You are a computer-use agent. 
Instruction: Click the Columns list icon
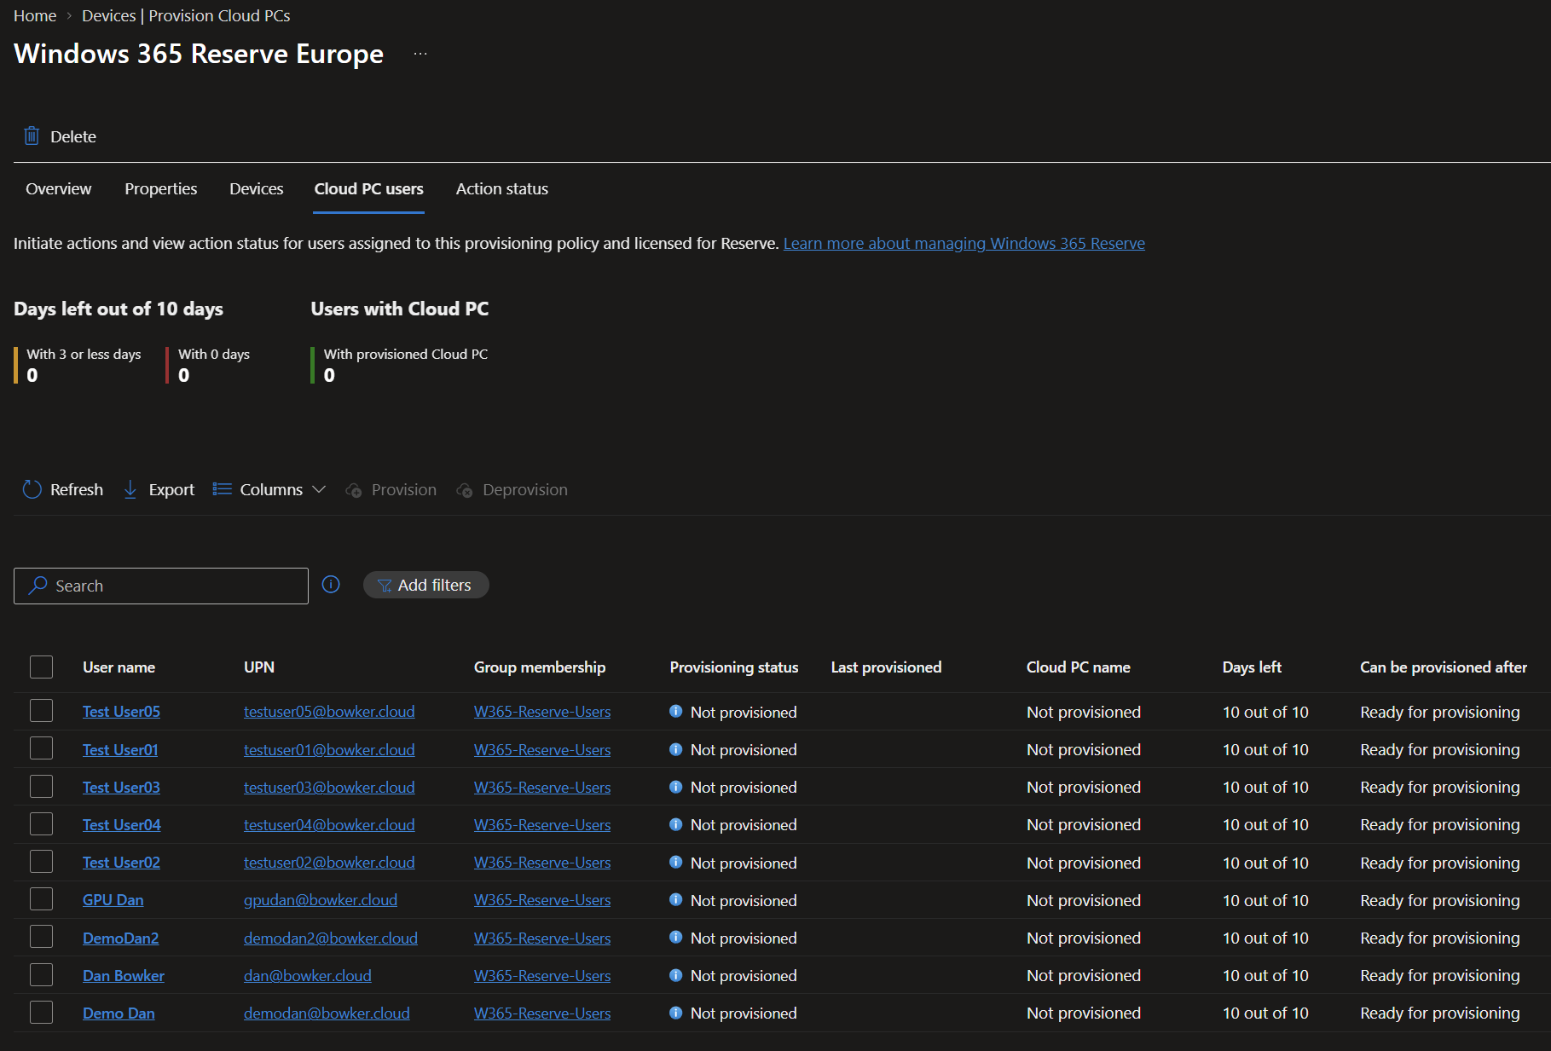222,489
